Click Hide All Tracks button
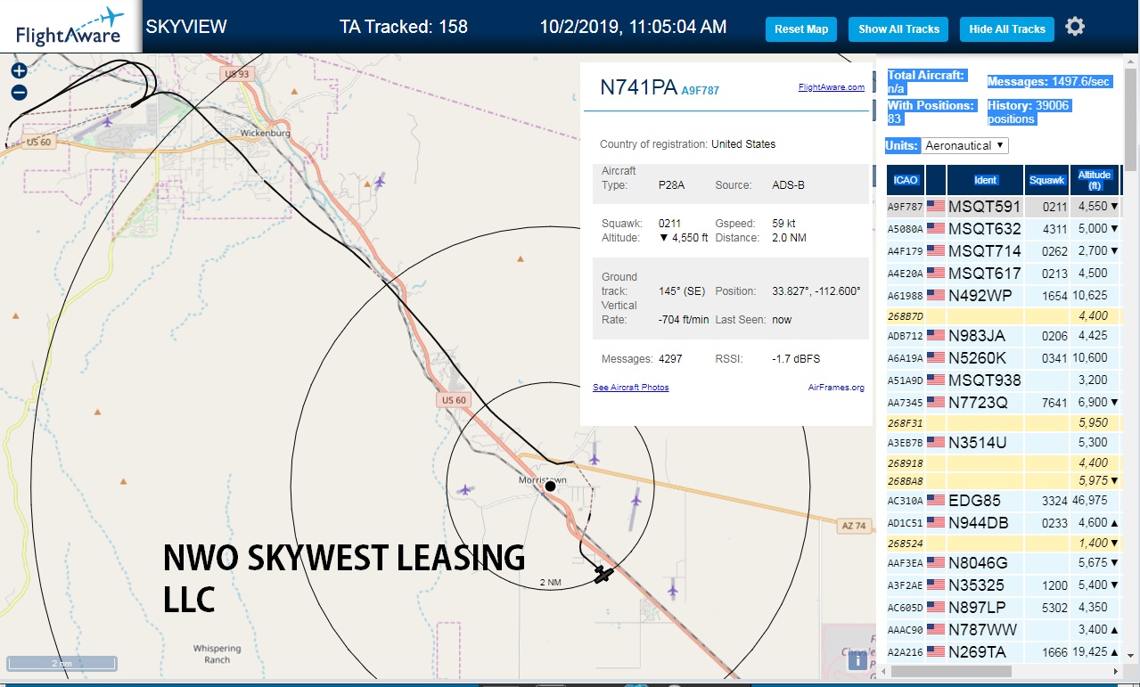 (x=1007, y=29)
